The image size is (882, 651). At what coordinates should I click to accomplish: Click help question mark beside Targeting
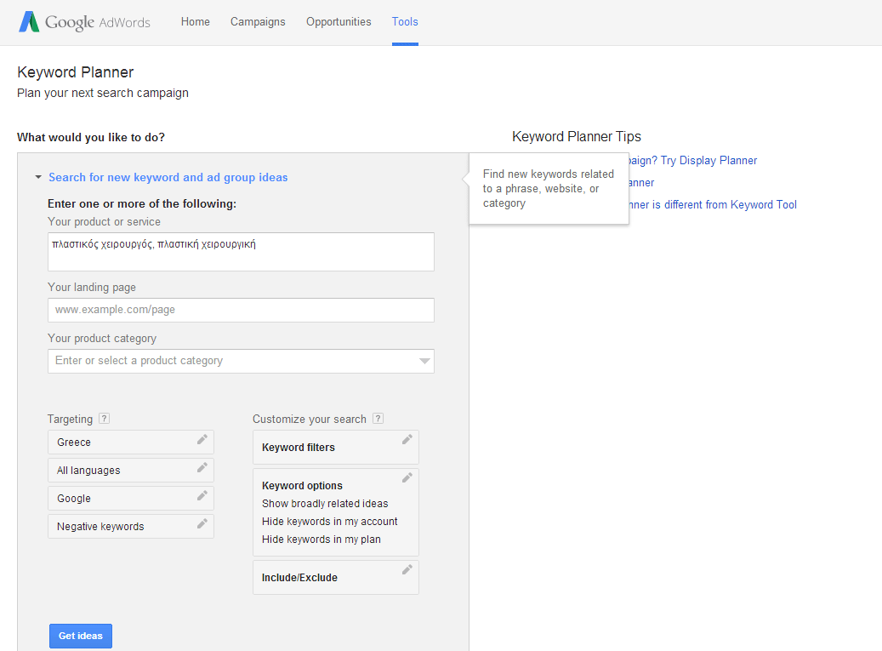(x=104, y=419)
